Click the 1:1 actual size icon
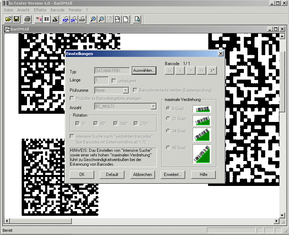The image size is (289, 235). coord(109,19)
